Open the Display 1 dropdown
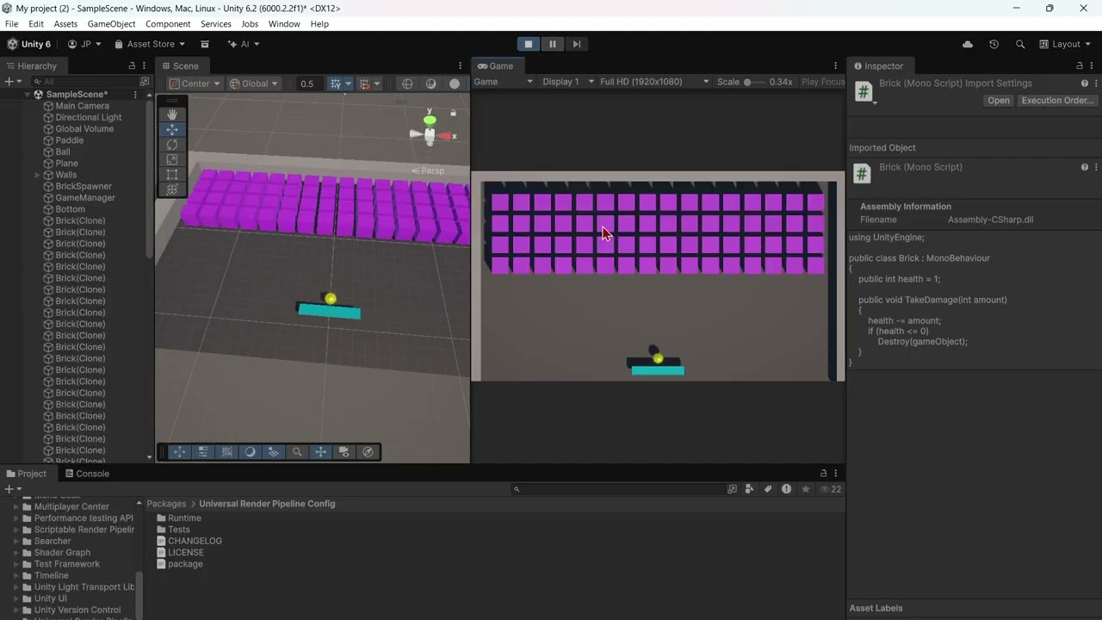This screenshot has height=620, width=1102. click(567, 82)
